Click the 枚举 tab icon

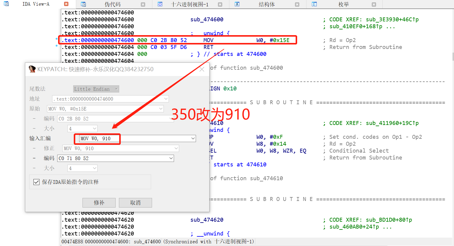(314, 4)
